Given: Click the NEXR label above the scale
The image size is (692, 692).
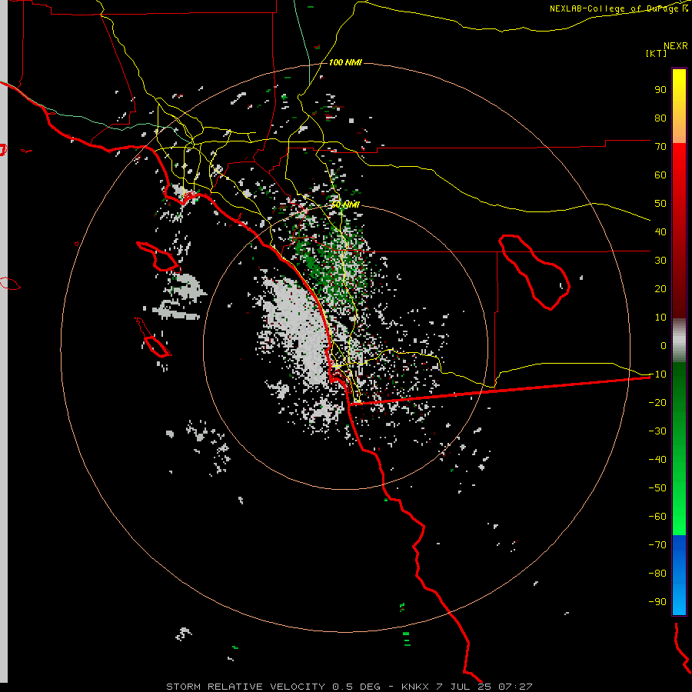Looking at the screenshot, I should 676,46.
